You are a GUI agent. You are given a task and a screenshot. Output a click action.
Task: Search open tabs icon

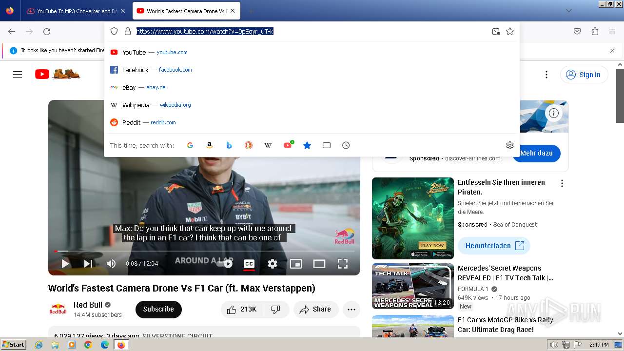point(327,145)
